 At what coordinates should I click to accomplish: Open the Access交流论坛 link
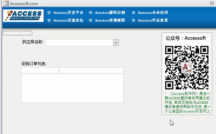68,20
